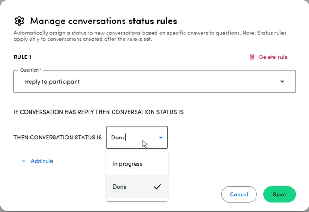
Task: Click the THEN CONVERSATION STATUS IS label
Action: [58, 138]
